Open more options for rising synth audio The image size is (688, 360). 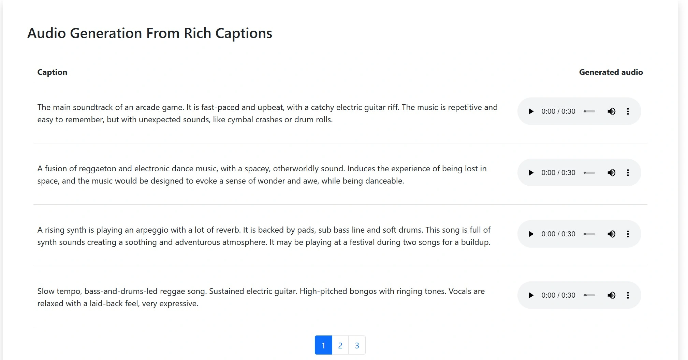(x=628, y=234)
